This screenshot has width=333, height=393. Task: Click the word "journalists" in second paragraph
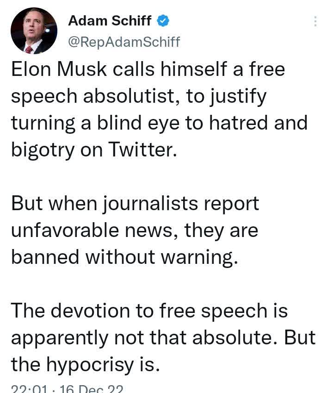pyautogui.click(x=151, y=204)
